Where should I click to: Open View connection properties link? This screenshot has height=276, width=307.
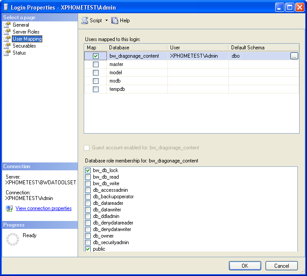pyautogui.click(x=44, y=208)
